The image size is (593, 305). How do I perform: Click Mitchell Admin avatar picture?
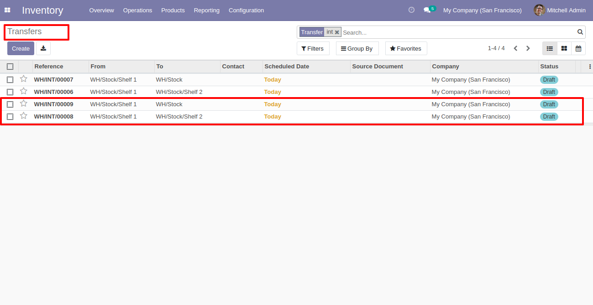[540, 10]
